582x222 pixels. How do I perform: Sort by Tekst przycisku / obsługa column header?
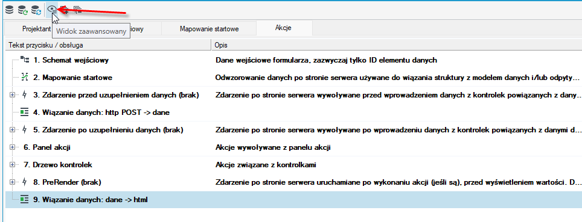point(107,45)
